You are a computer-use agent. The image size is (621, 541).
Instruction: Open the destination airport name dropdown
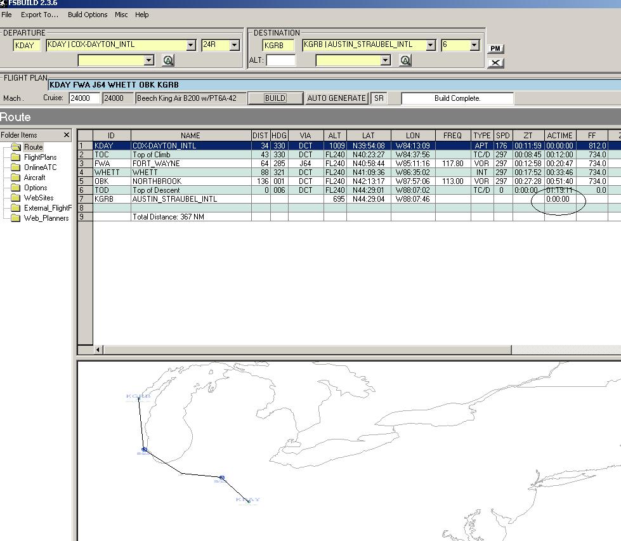[431, 45]
